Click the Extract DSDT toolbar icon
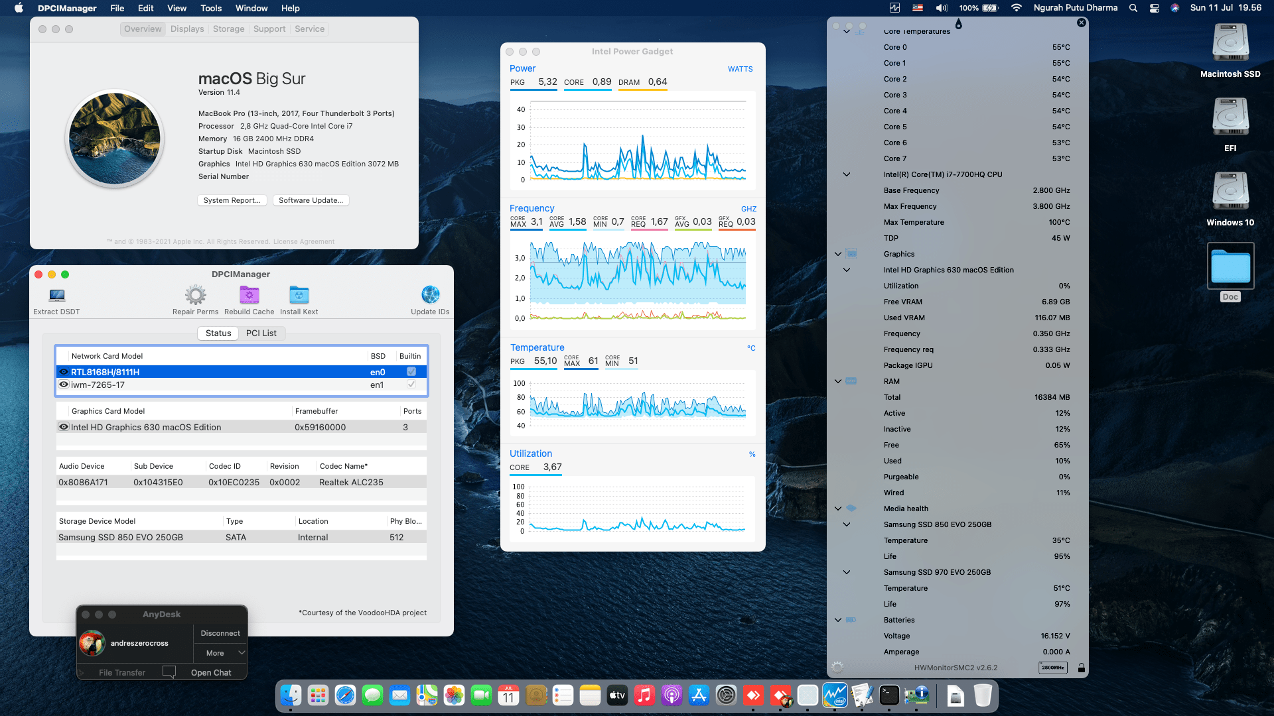Image resolution: width=1274 pixels, height=716 pixels. point(56,295)
